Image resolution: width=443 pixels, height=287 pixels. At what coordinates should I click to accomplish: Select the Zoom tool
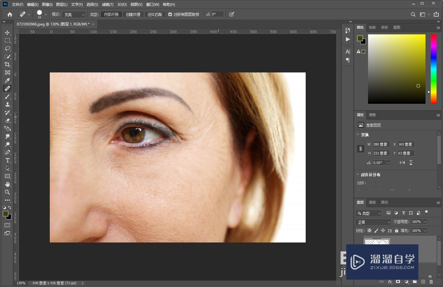(7, 192)
